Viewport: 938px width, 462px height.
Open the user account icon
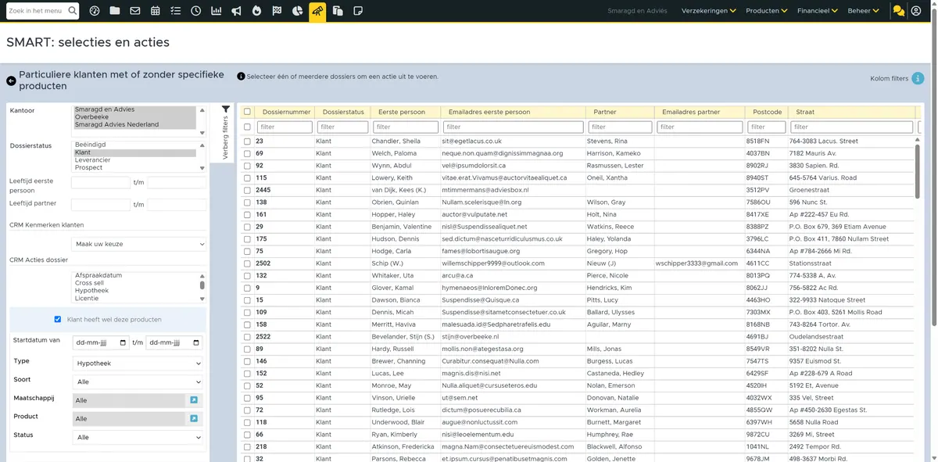(916, 11)
